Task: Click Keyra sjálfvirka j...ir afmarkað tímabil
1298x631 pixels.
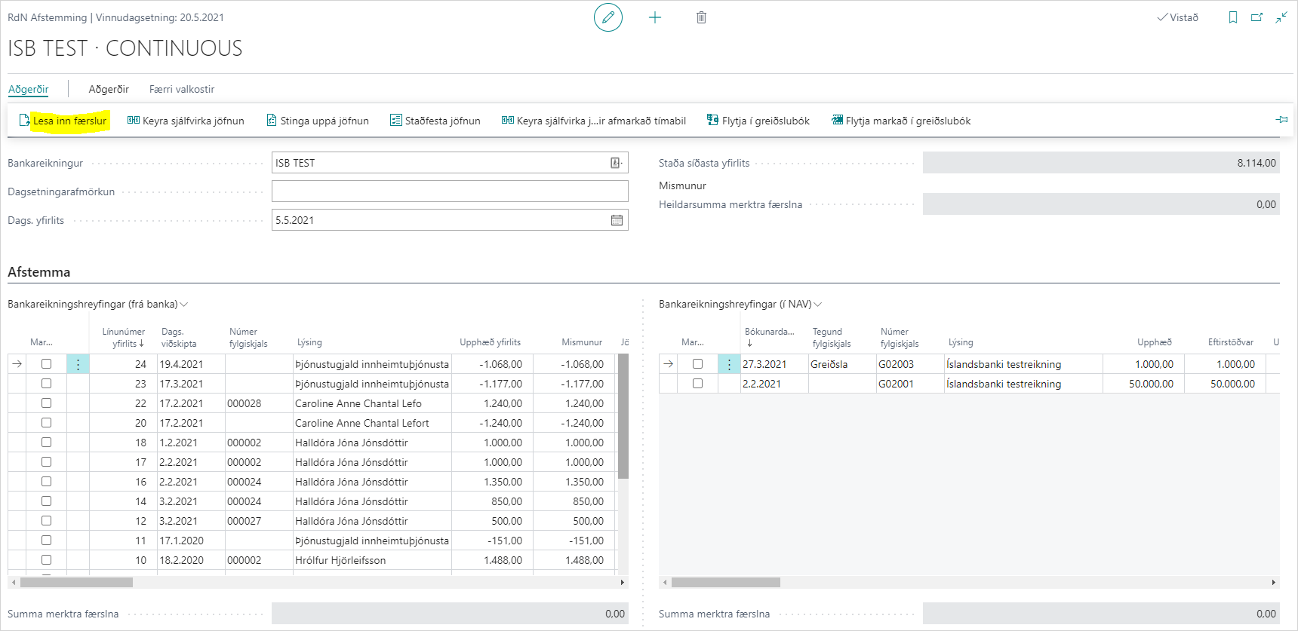Action: (594, 121)
